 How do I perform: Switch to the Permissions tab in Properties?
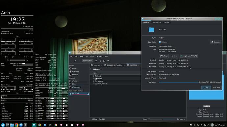(x=156, y=22)
